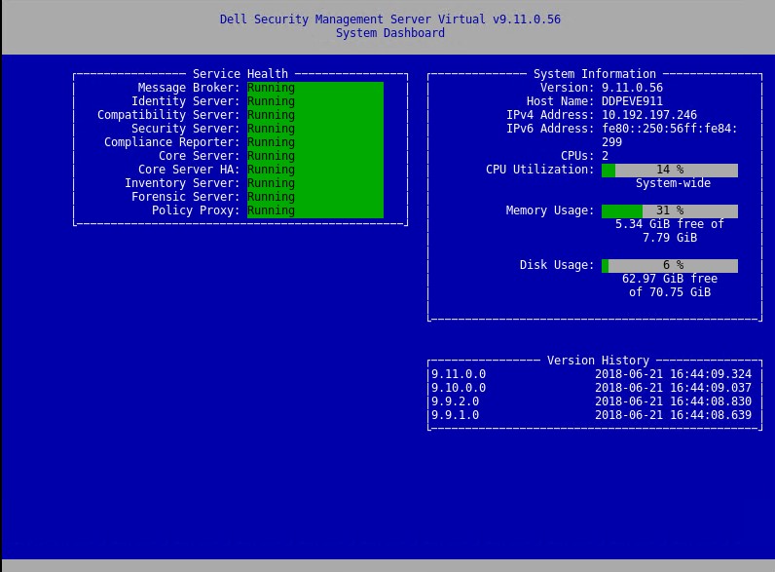The width and height of the screenshot is (775, 572).
Task: Select the Identity Server label
Action: point(185,101)
